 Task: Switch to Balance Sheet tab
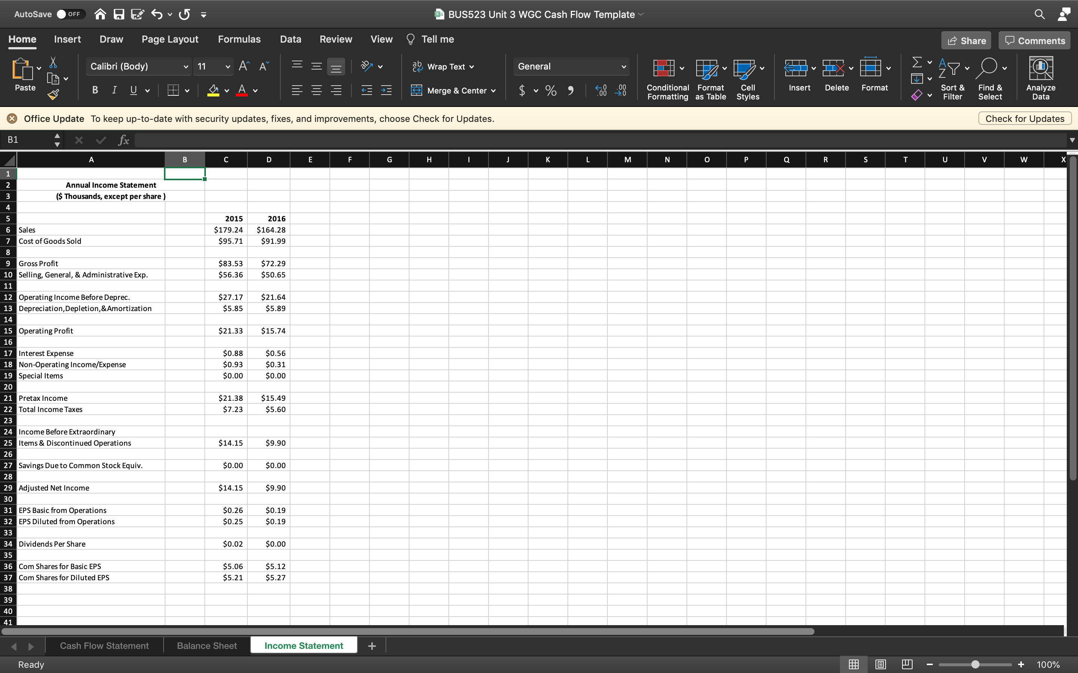207,646
